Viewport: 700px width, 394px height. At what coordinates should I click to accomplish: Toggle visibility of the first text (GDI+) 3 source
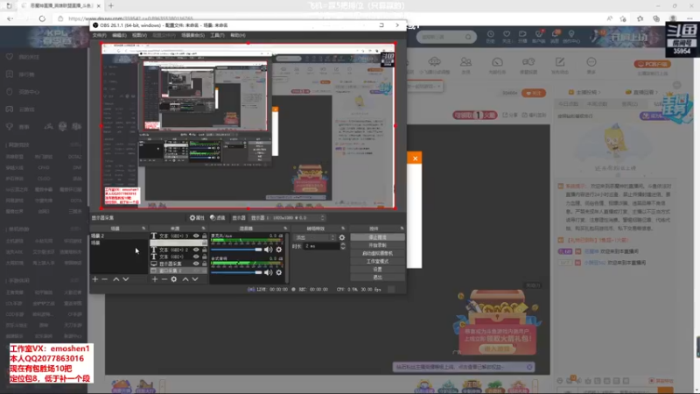click(x=196, y=236)
